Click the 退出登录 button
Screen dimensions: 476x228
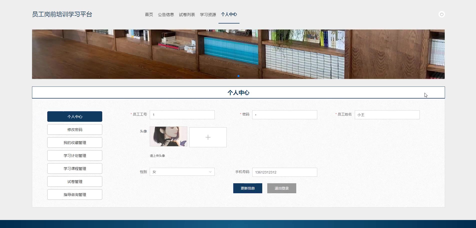[x=282, y=188]
